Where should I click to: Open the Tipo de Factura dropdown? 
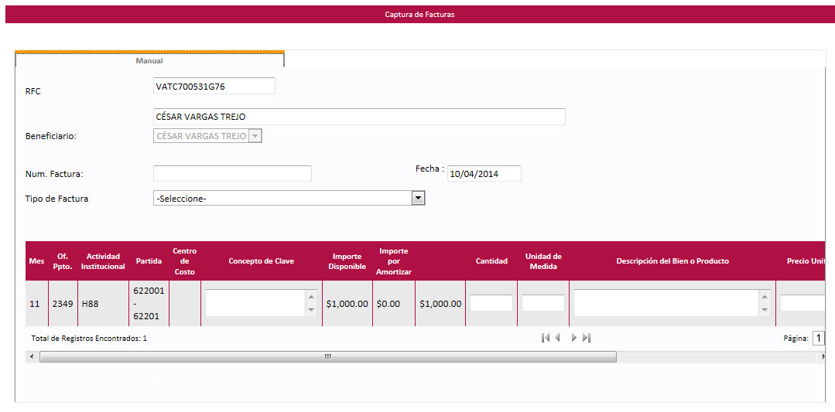click(x=419, y=199)
